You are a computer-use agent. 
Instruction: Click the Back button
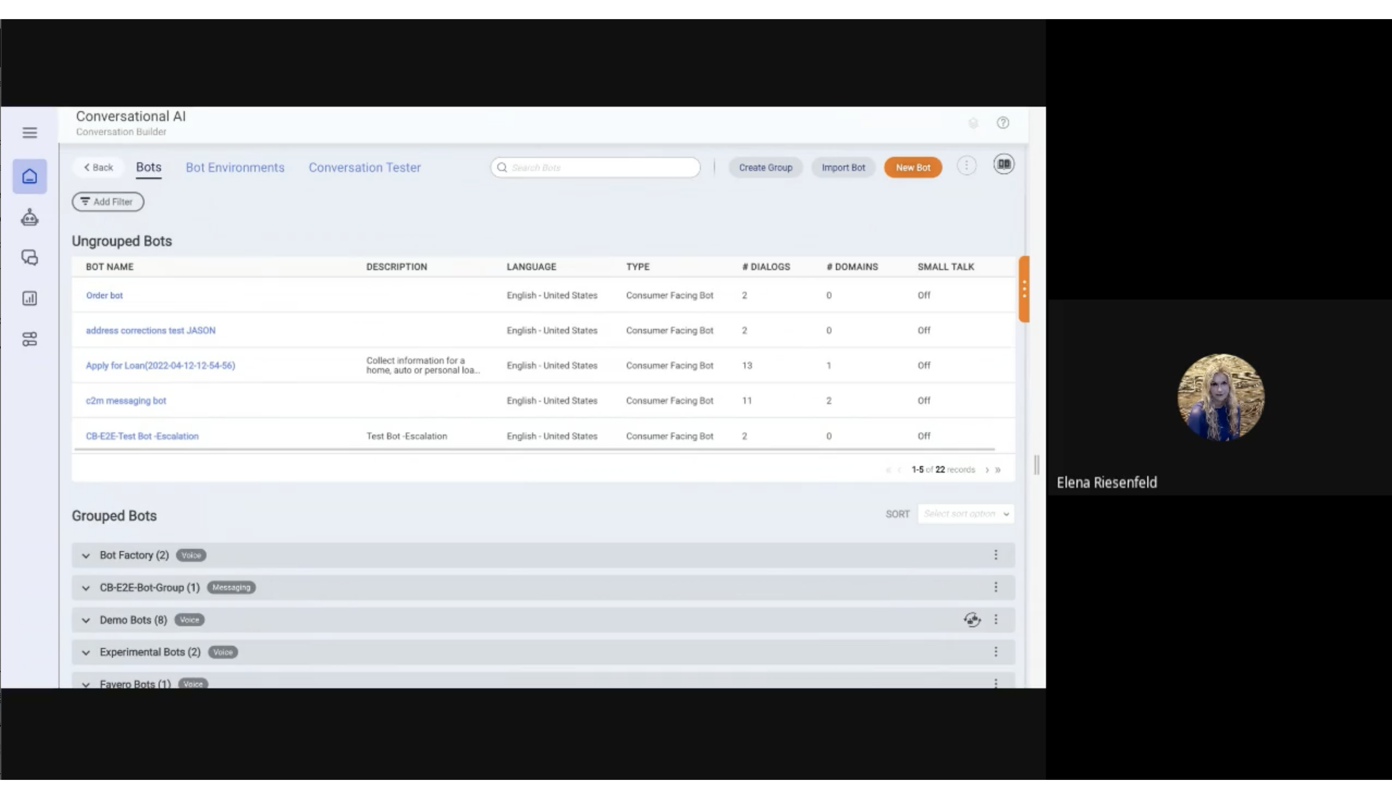point(98,167)
